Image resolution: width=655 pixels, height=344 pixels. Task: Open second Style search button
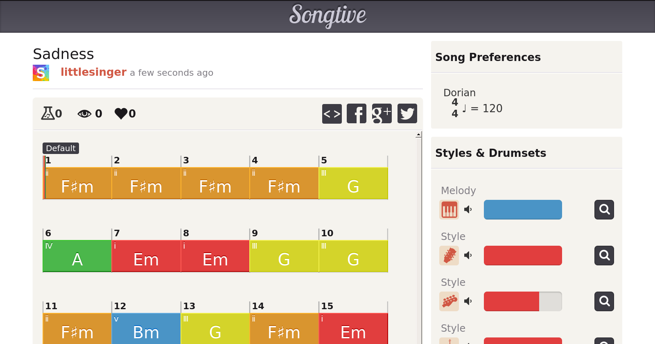pyautogui.click(x=604, y=301)
